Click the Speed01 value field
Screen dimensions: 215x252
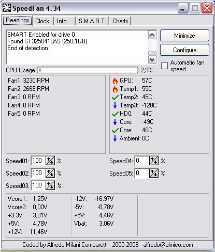click(38, 161)
